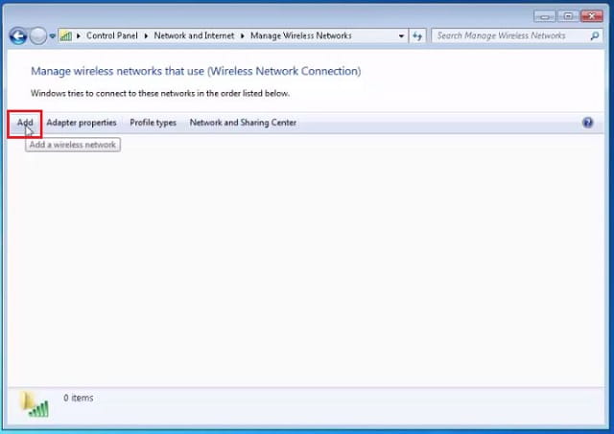Select Manage Wireless Networks breadcrumb
The height and width of the screenshot is (434, 614).
pos(300,35)
